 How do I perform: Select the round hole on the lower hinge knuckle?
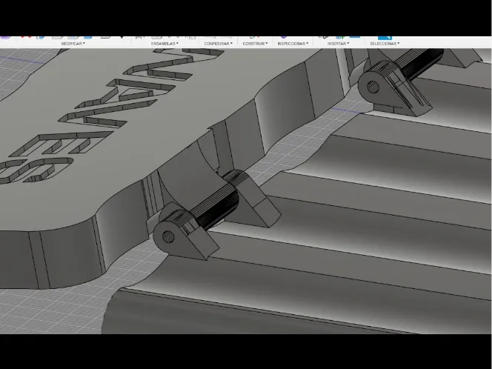coord(168,237)
